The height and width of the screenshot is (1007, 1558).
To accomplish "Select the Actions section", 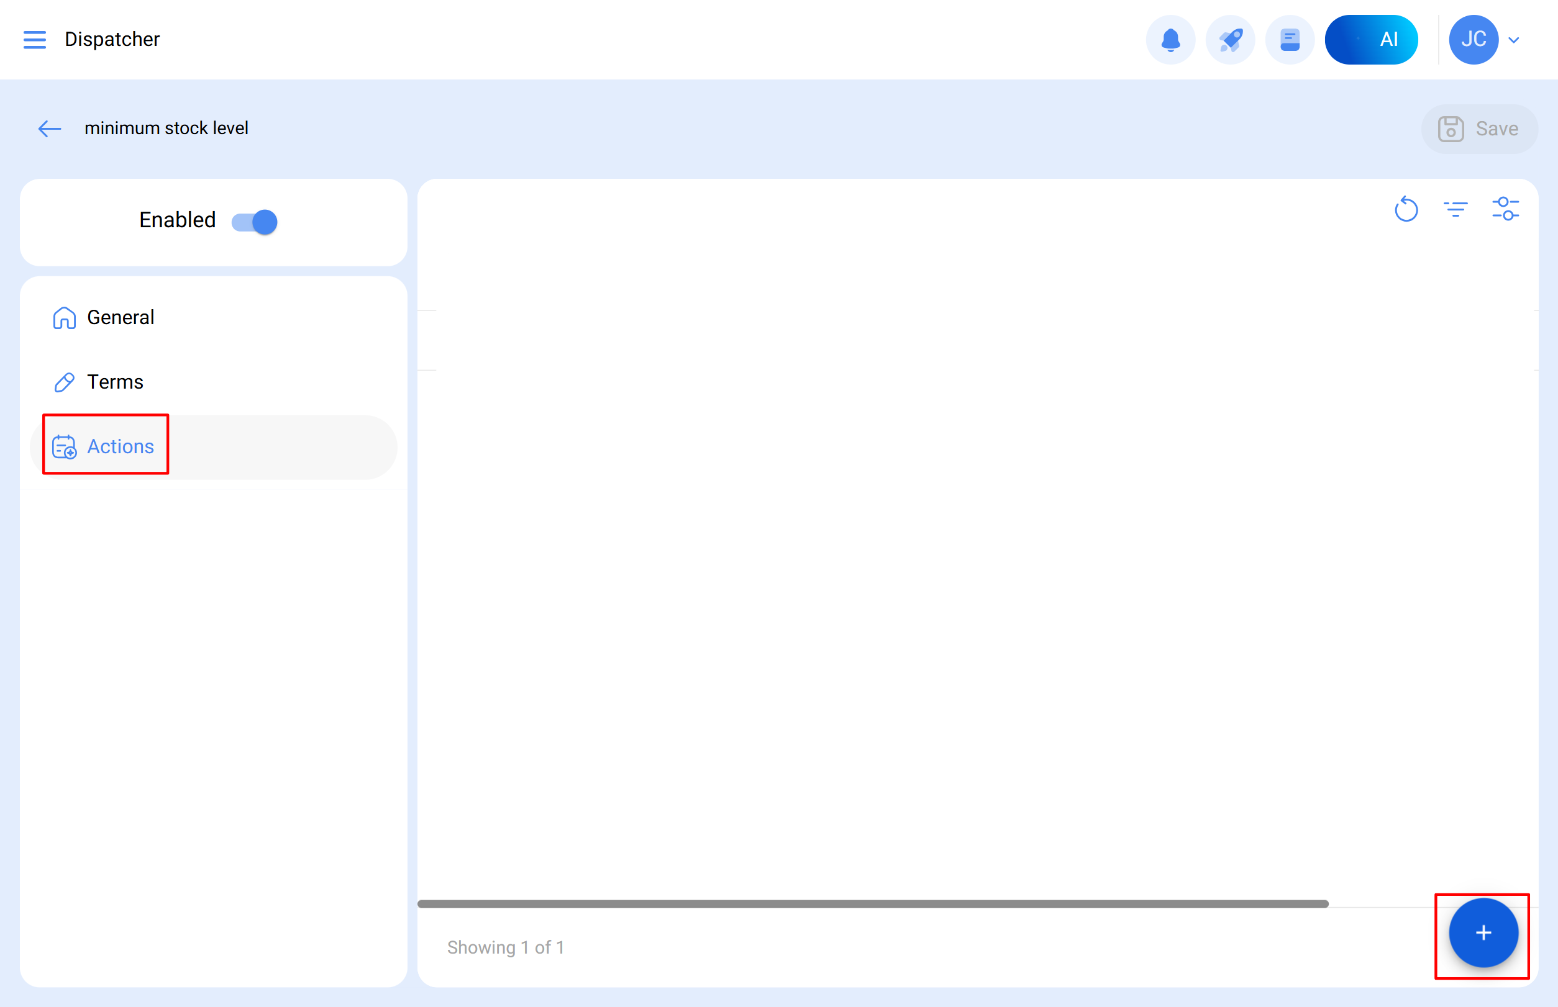I will [121, 446].
